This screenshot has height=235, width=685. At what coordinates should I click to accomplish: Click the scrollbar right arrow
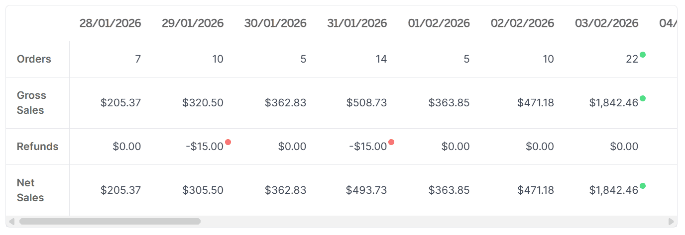pyautogui.click(x=671, y=222)
